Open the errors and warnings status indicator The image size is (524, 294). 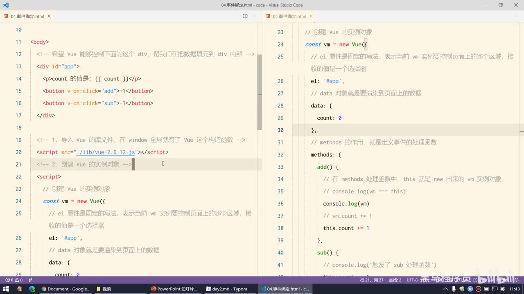pos(14,280)
